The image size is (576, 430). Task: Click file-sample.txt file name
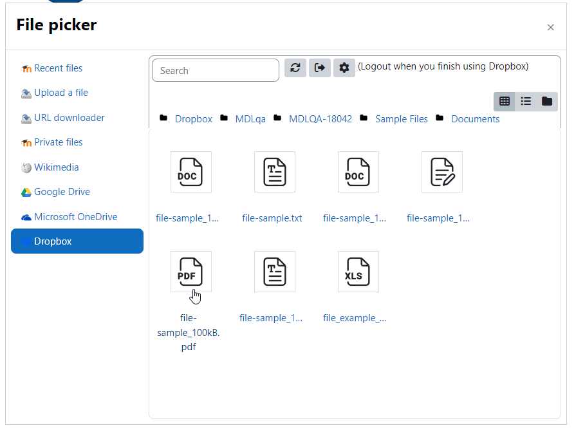272,218
